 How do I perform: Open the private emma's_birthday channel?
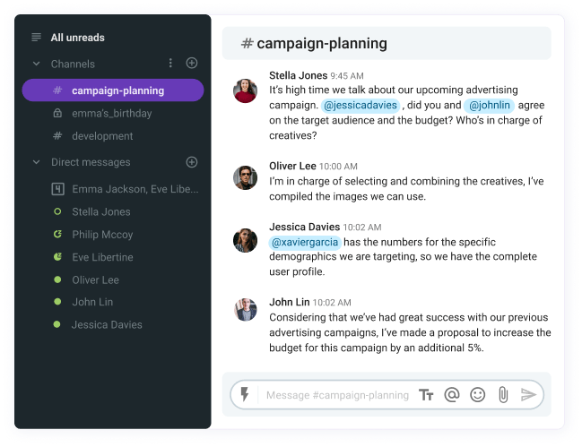pos(113,113)
